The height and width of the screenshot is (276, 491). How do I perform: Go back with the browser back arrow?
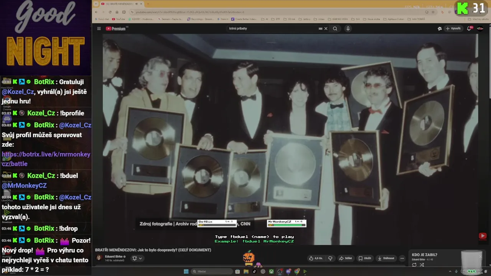[x=96, y=12]
